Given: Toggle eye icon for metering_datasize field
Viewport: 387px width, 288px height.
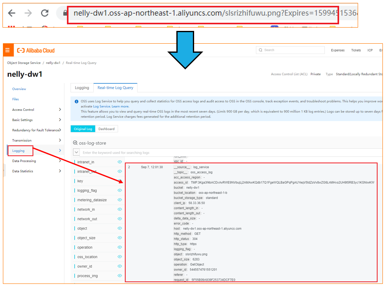Looking at the screenshot, I should 120,200.
